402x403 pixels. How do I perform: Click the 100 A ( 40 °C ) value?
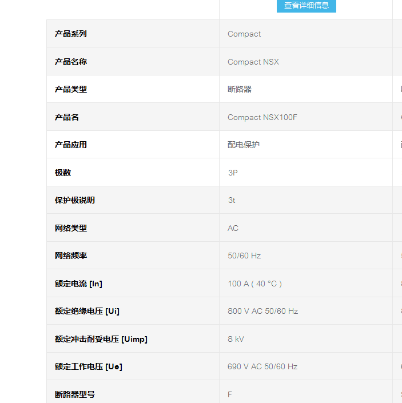(254, 284)
